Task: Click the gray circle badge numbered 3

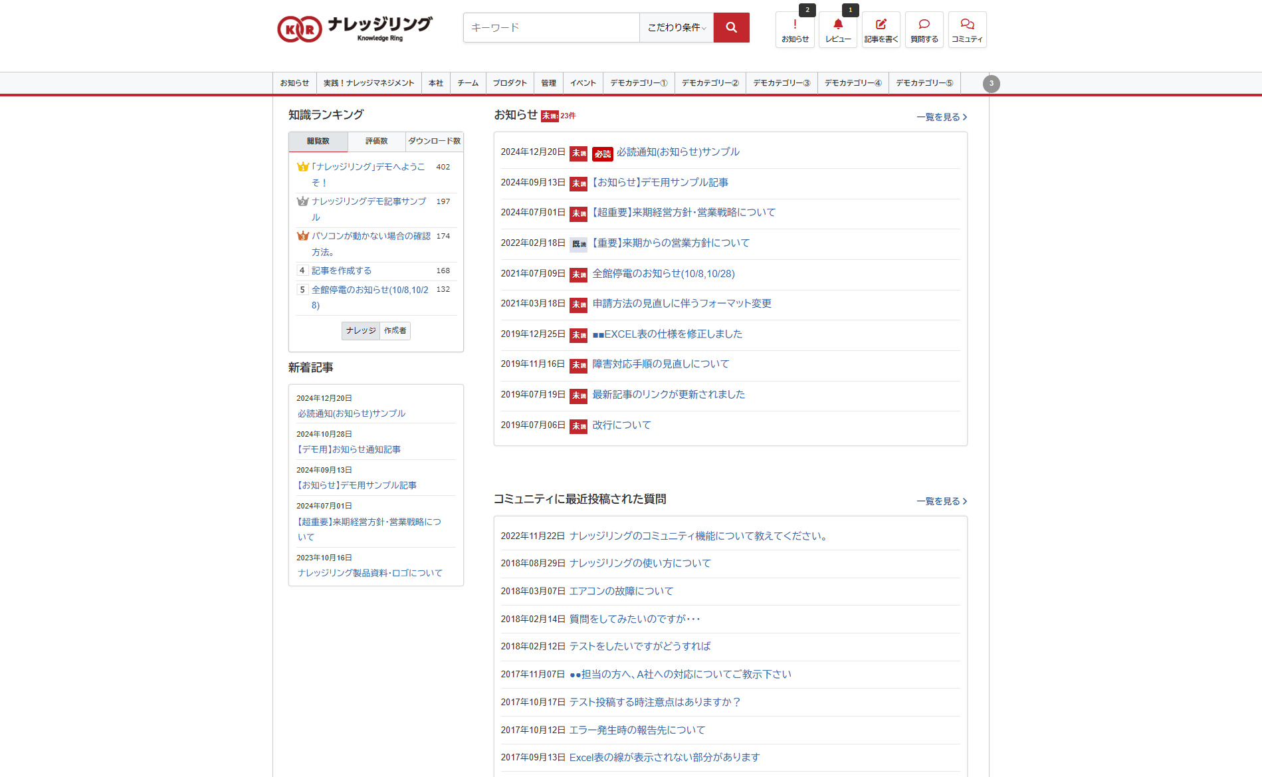Action: pos(992,83)
